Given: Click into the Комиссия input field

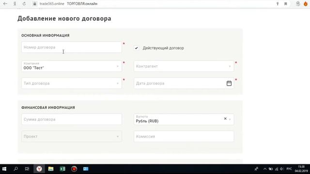Looking at the screenshot, I should coord(184,136).
